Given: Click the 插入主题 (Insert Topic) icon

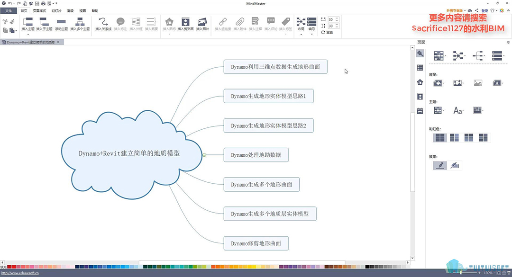Looking at the screenshot, I should [x=28, y=22].
